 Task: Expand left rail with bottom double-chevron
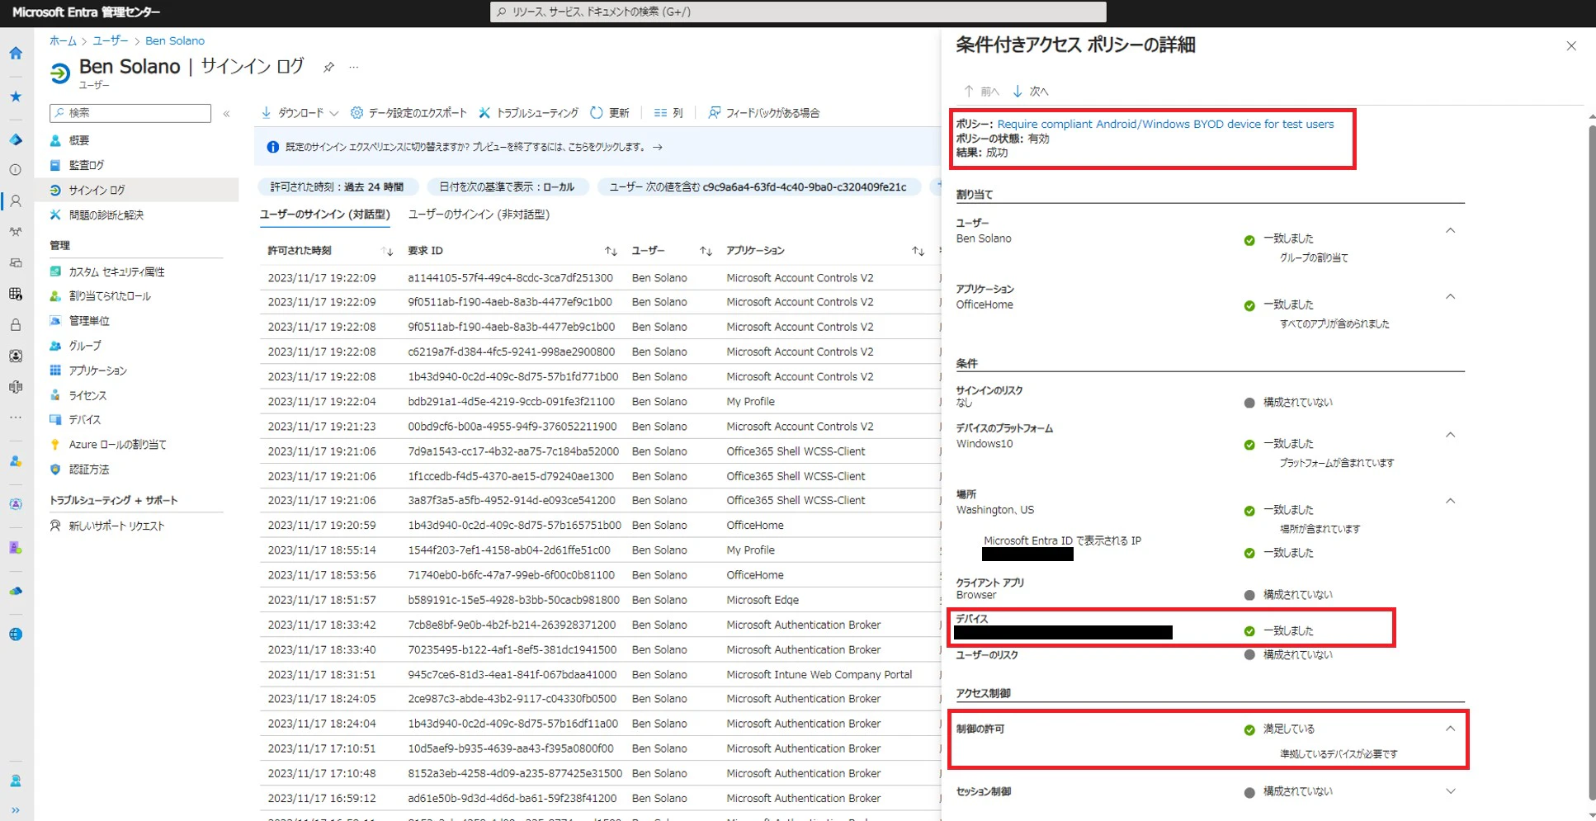(x=16, y=810)
